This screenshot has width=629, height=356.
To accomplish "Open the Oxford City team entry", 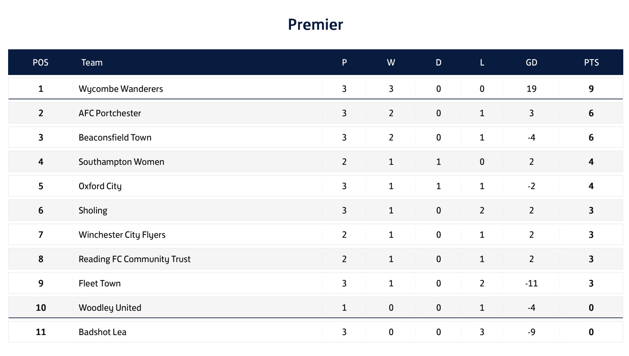I will click(100, 186).
